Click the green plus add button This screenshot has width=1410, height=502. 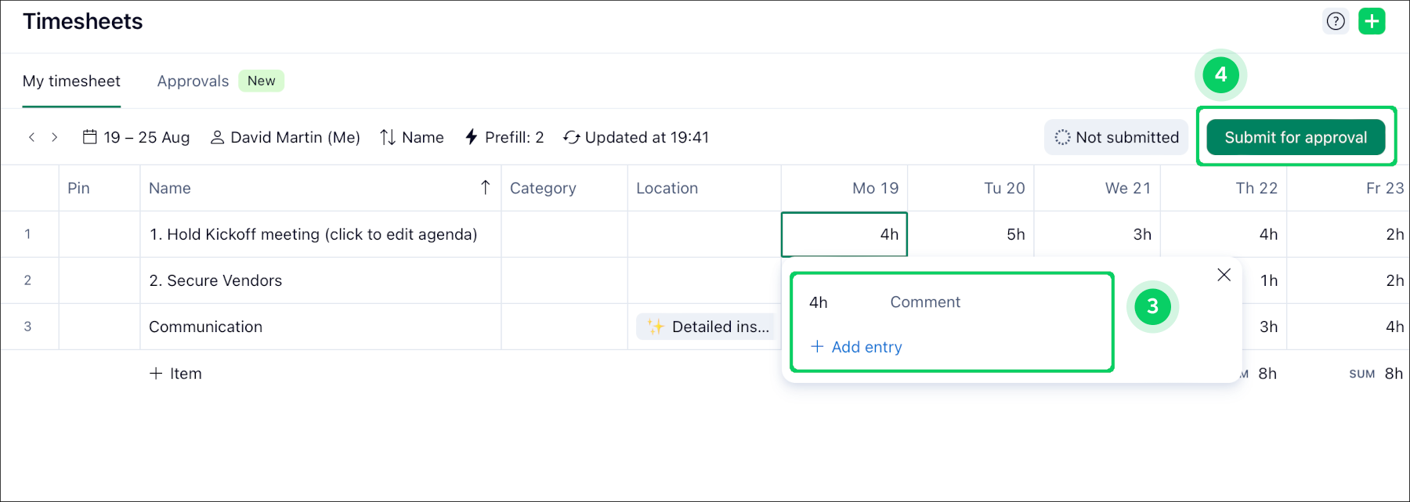1372,21
